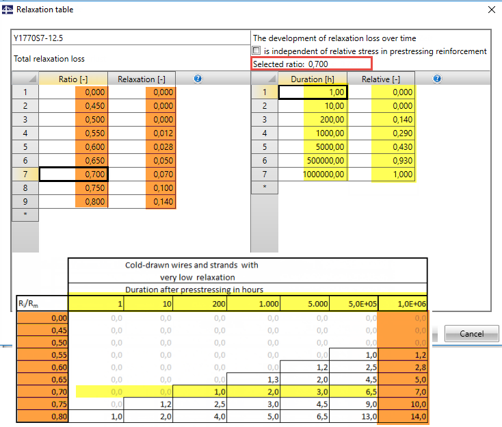Select Relaxation cell 0,140 in row 9
The height and width of the screenshot is (427, 502).
tap(142, 202)
